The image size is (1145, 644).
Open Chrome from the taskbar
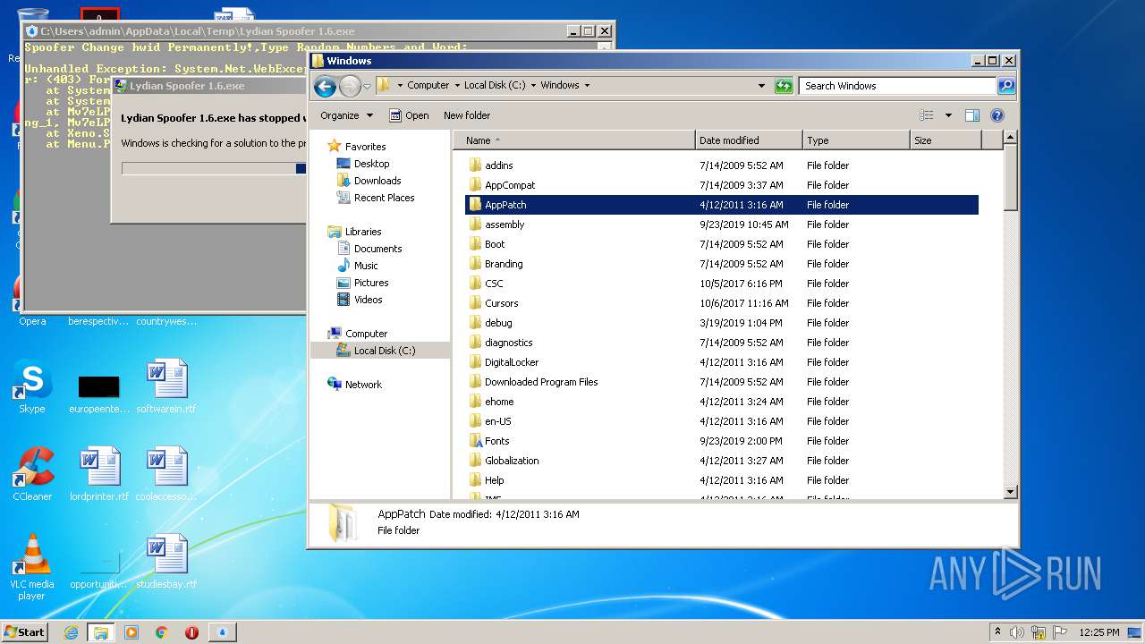click(162, 632)
